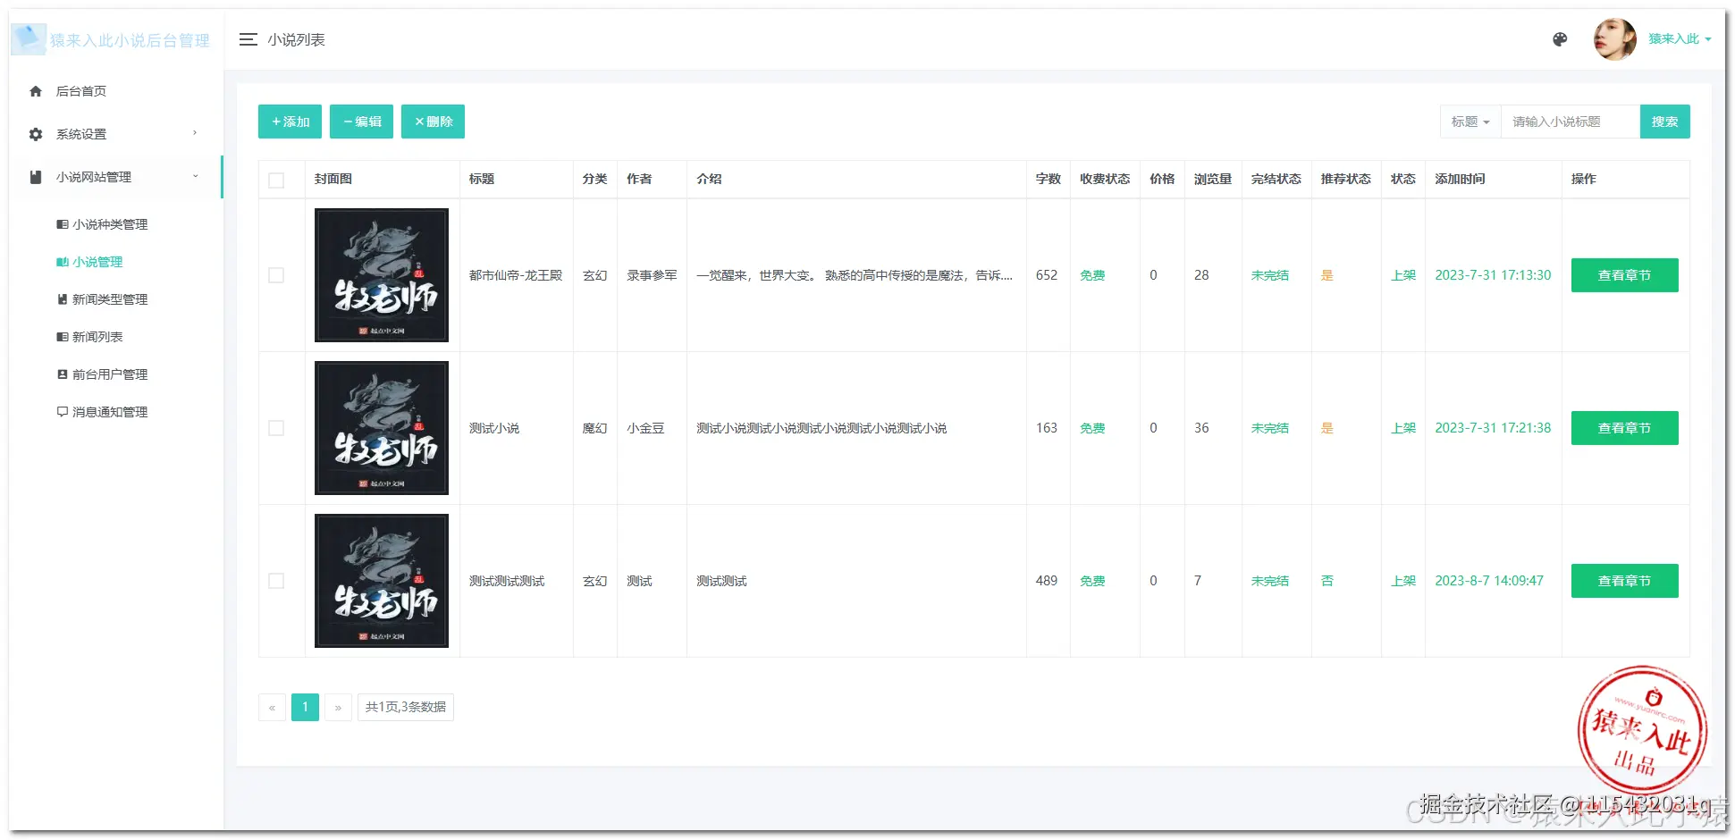
Task: Check the row for 测试测试测试
Action: (x=276, y=581)
